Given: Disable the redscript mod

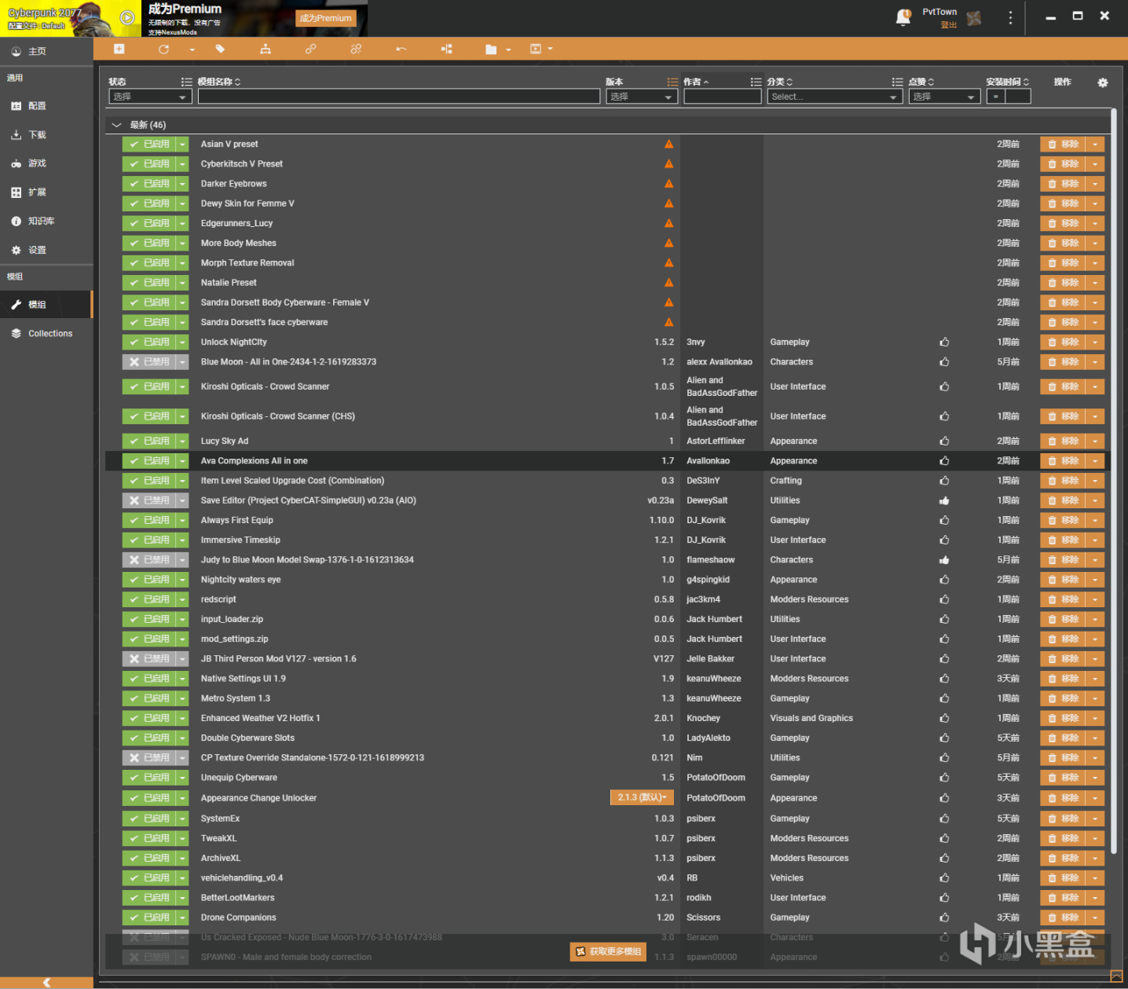Looking at the screenshot, I should click(148, 599).
